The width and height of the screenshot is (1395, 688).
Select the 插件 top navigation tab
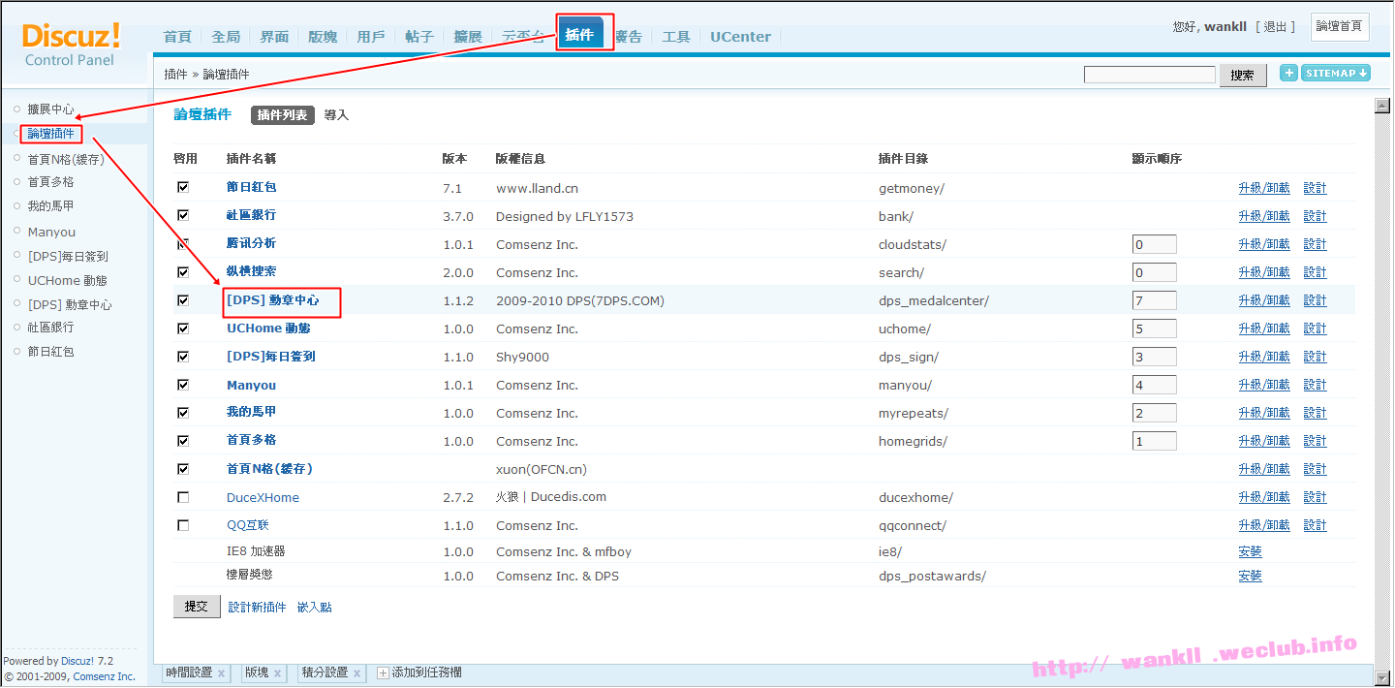(579, 35)
